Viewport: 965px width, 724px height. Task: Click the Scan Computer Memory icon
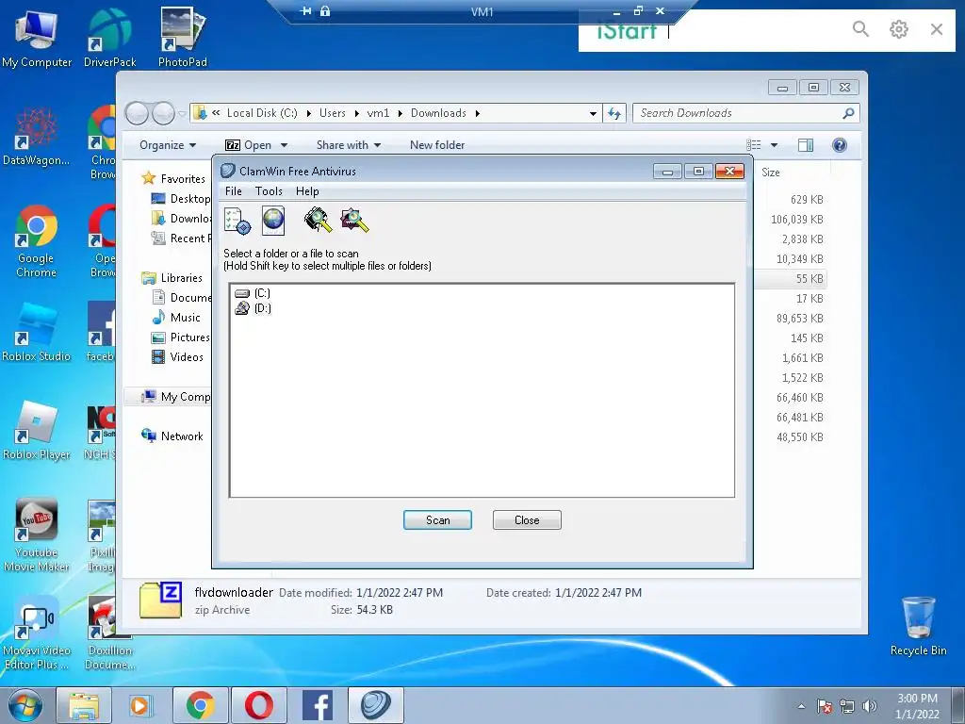point(319,221)
